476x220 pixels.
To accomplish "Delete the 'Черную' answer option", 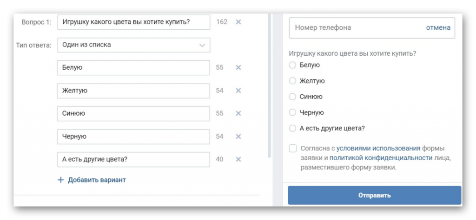I will tap(238, 136).
